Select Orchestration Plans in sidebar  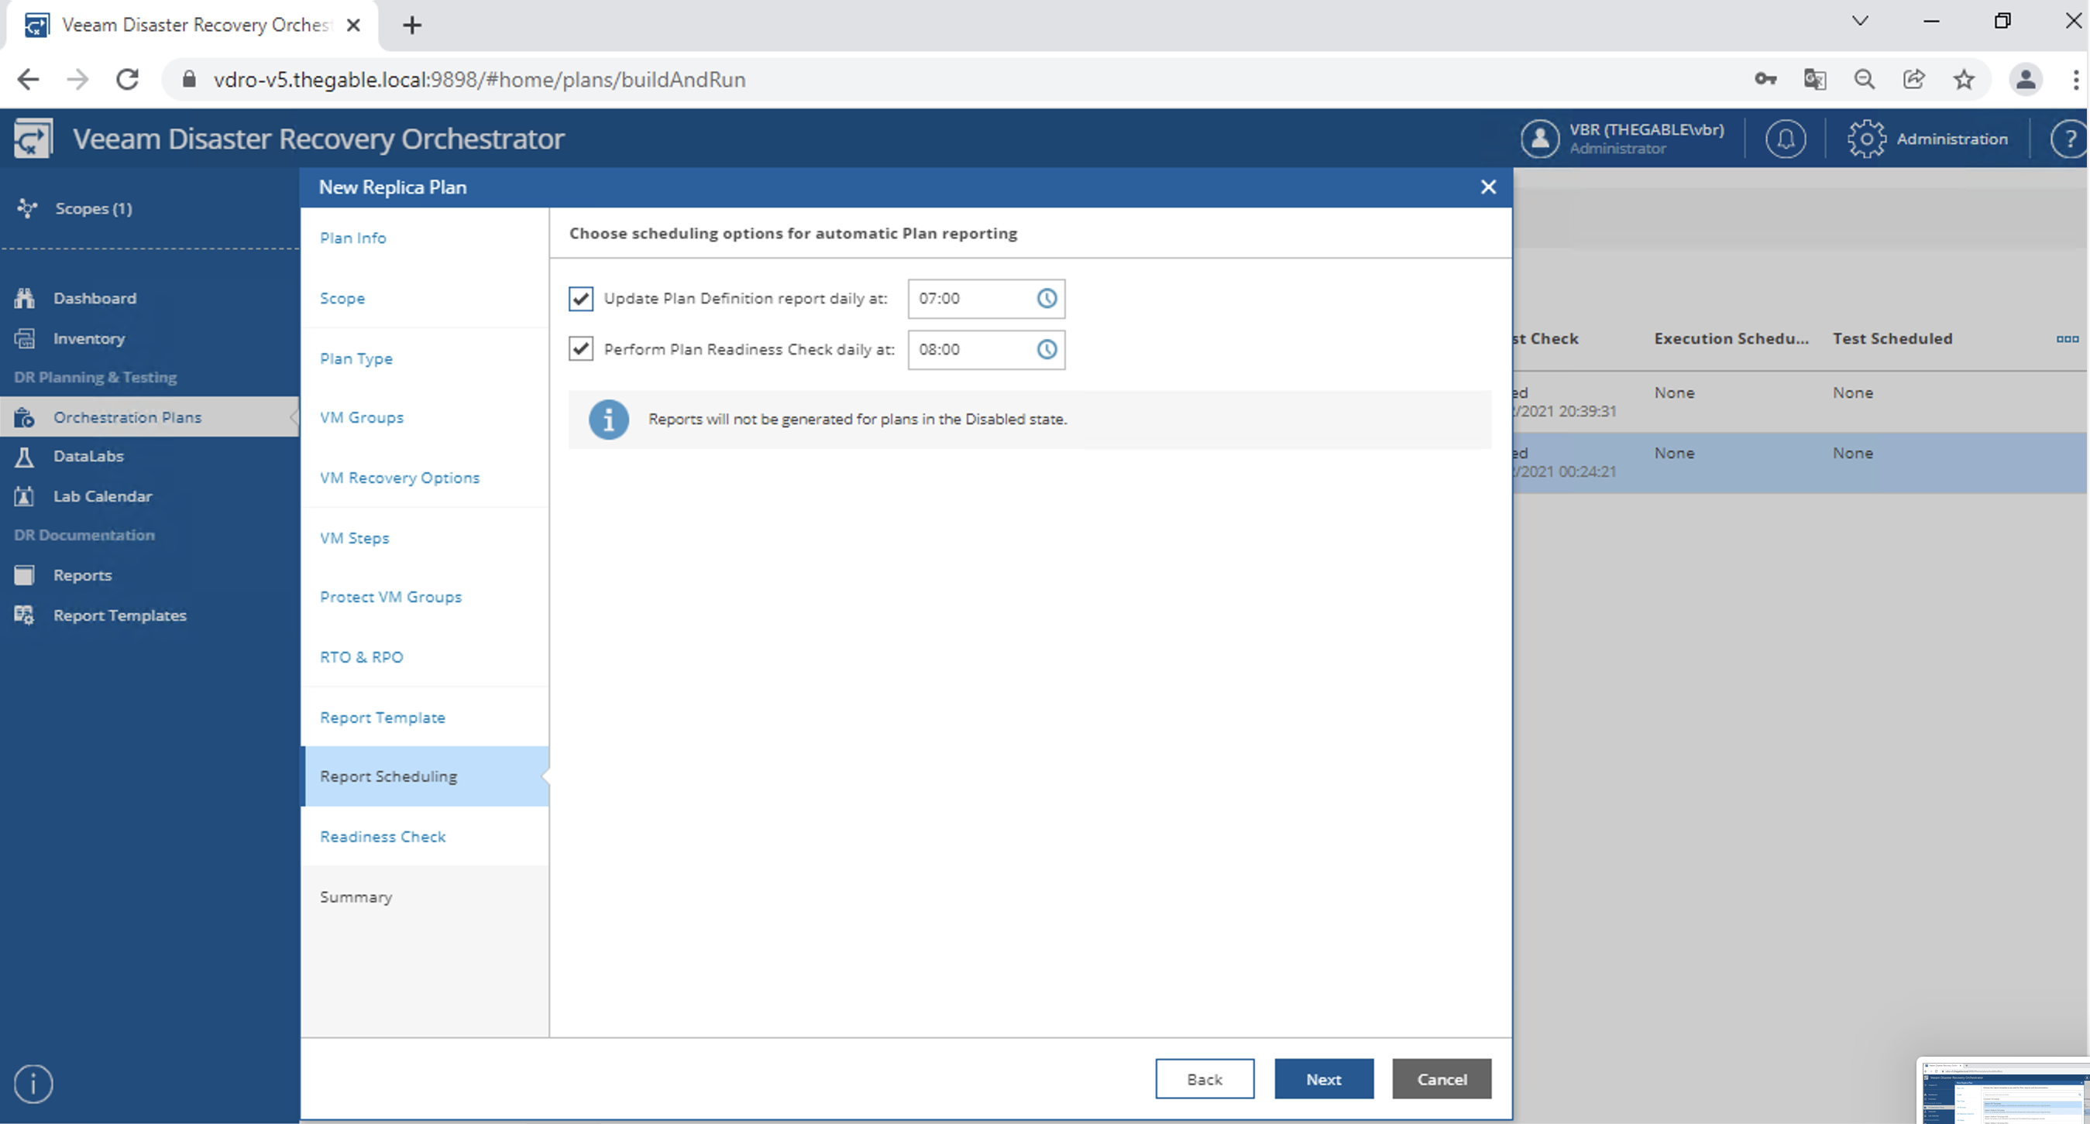[150, 416]
